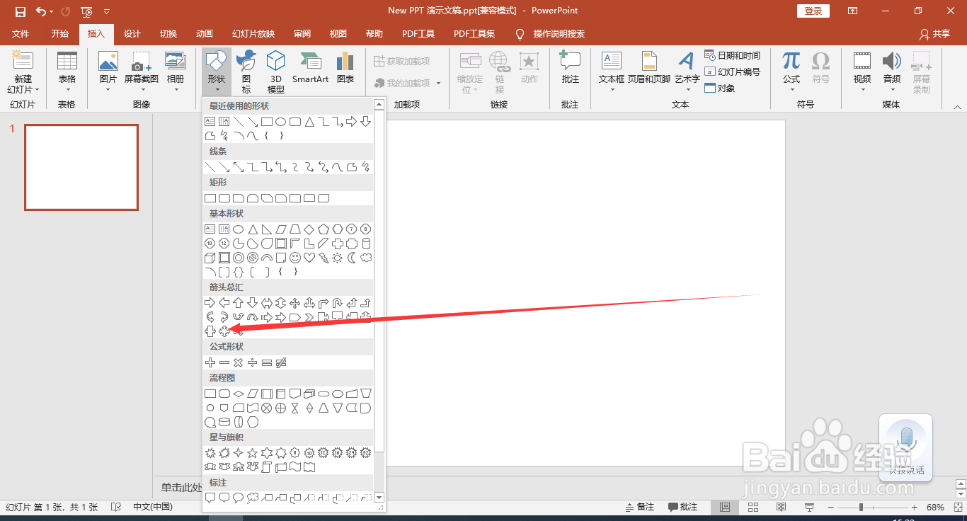This screenshot has height=521, width=967.
Task: Open the customize quick access toolbar arrow
Action: pyautogui.click(x=107, y=11)
